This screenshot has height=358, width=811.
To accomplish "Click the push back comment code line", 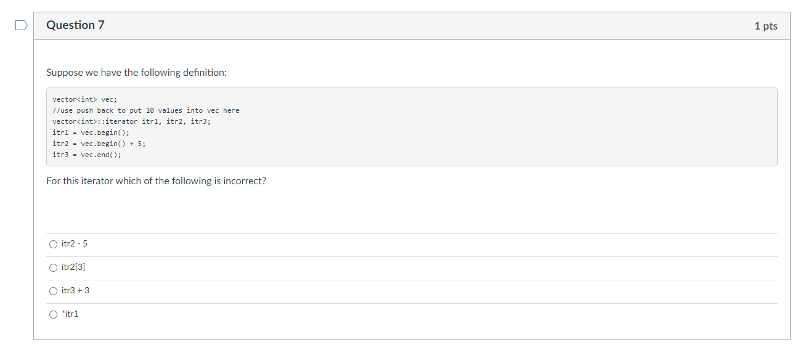I will pos(146,110).
